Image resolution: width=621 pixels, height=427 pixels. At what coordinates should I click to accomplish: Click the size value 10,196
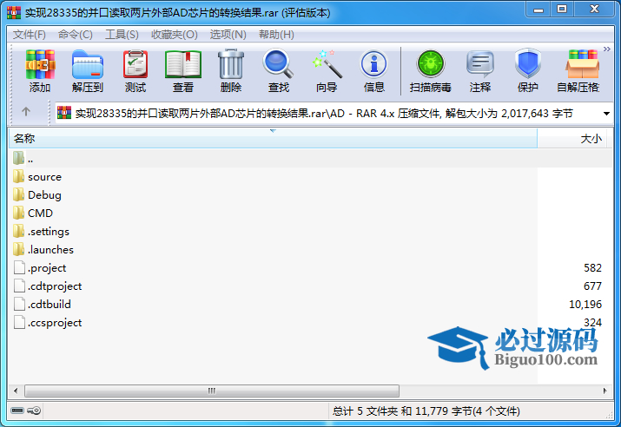585,305
